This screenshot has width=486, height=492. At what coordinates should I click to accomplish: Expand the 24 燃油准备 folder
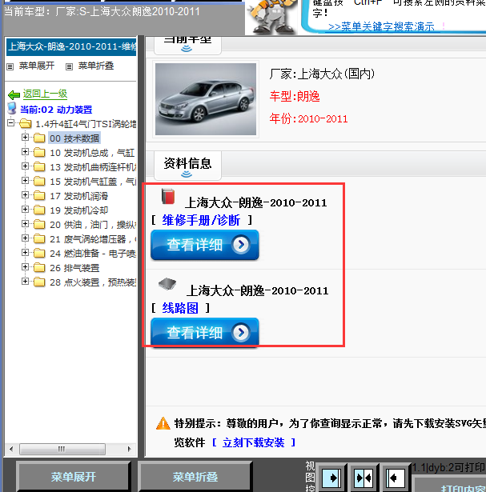(x=25, y=252)
